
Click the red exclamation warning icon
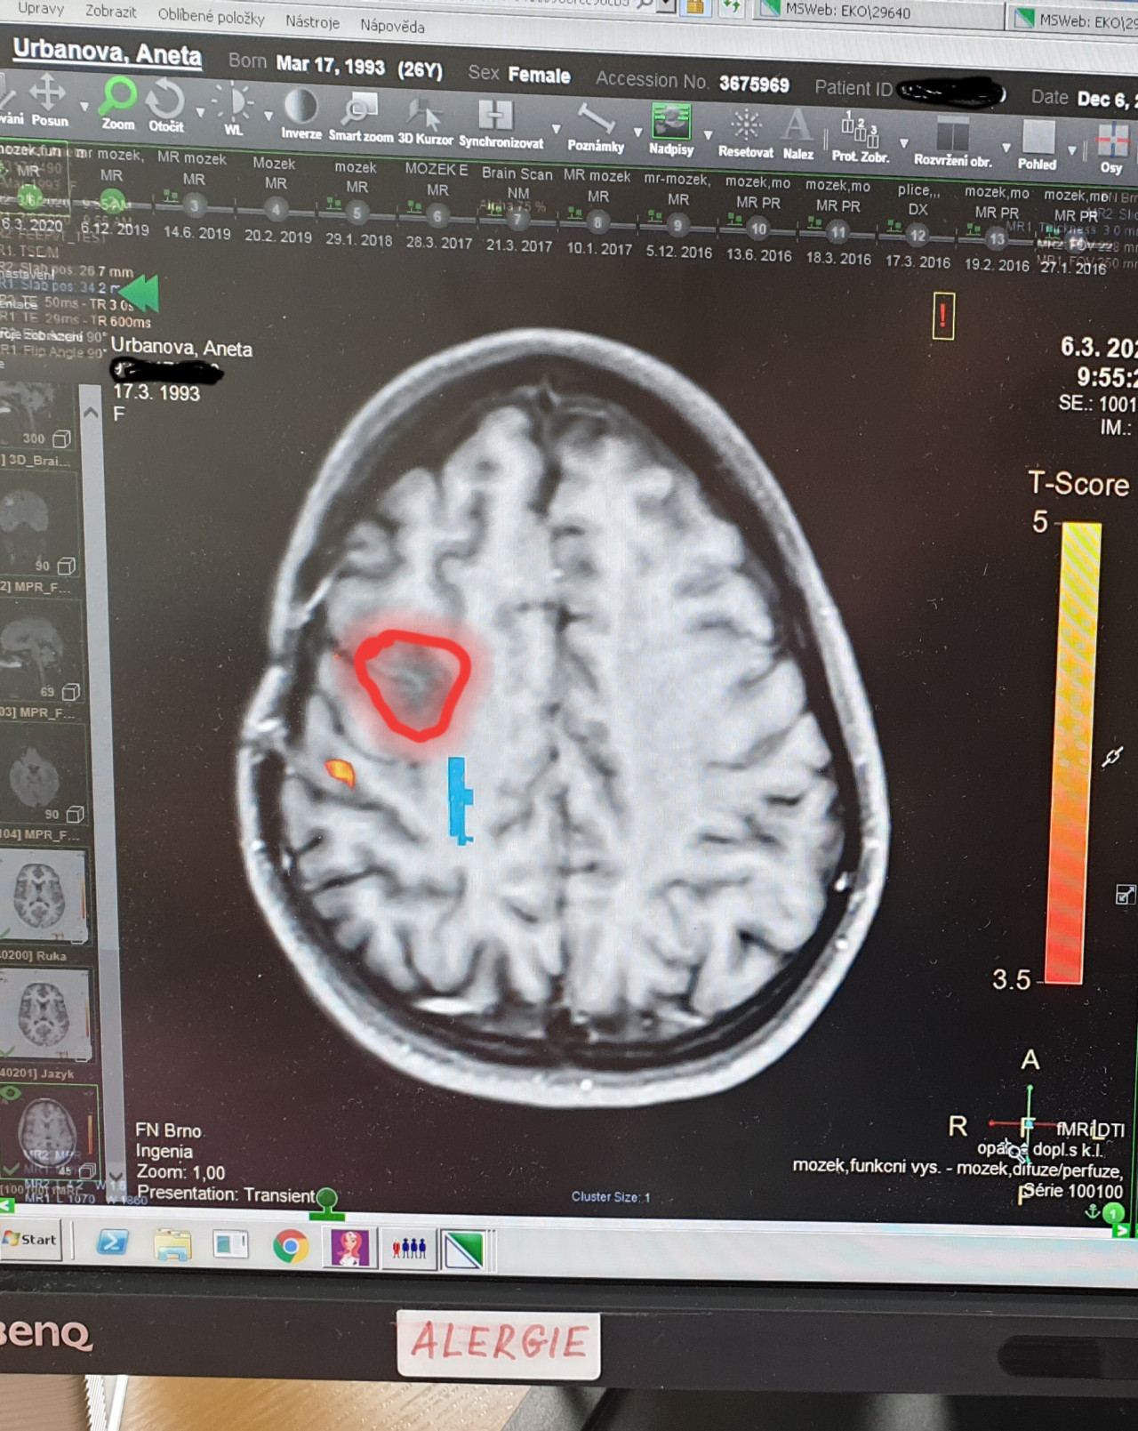pyautogui.click(x=943, y=316)
